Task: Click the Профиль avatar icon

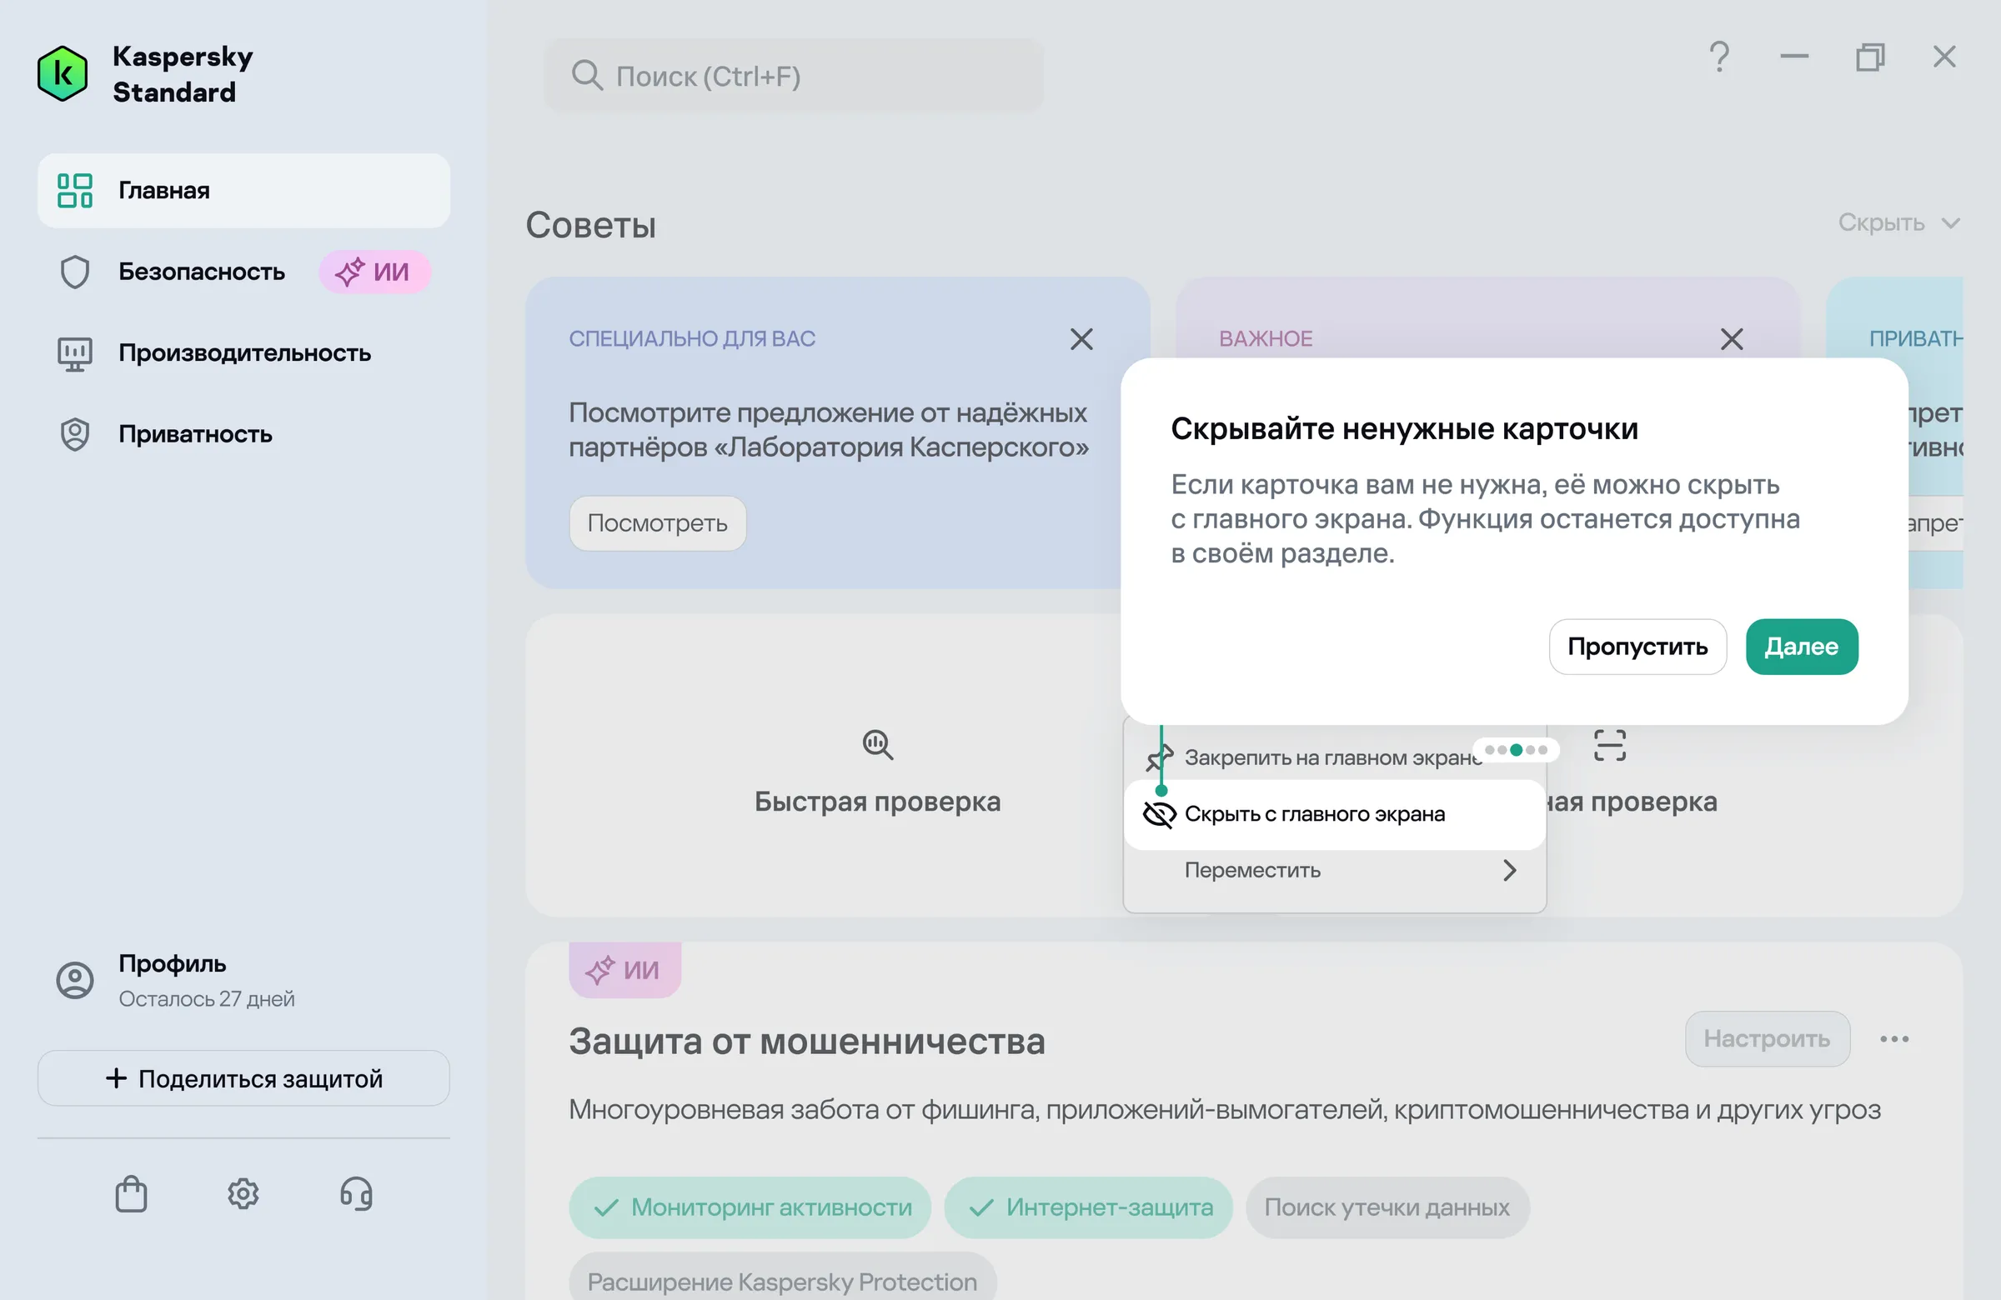Action: click(x=75, y=980)
